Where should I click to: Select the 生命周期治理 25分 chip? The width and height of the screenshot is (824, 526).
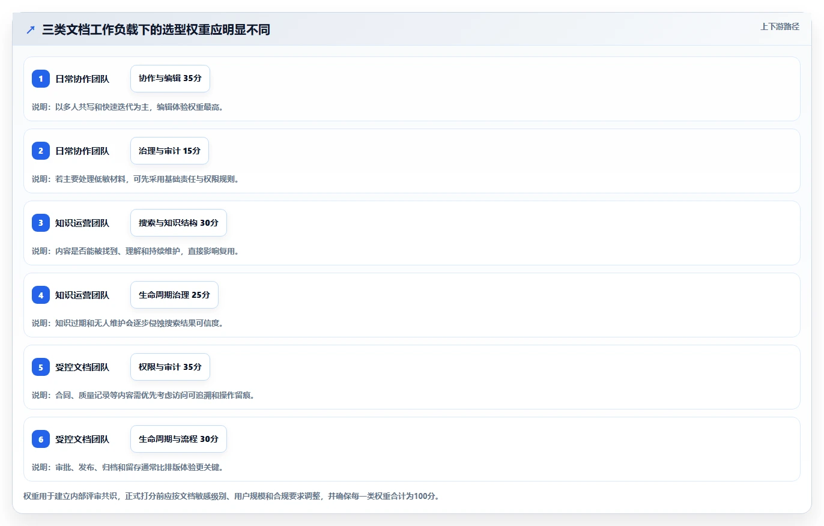(174, 295)
